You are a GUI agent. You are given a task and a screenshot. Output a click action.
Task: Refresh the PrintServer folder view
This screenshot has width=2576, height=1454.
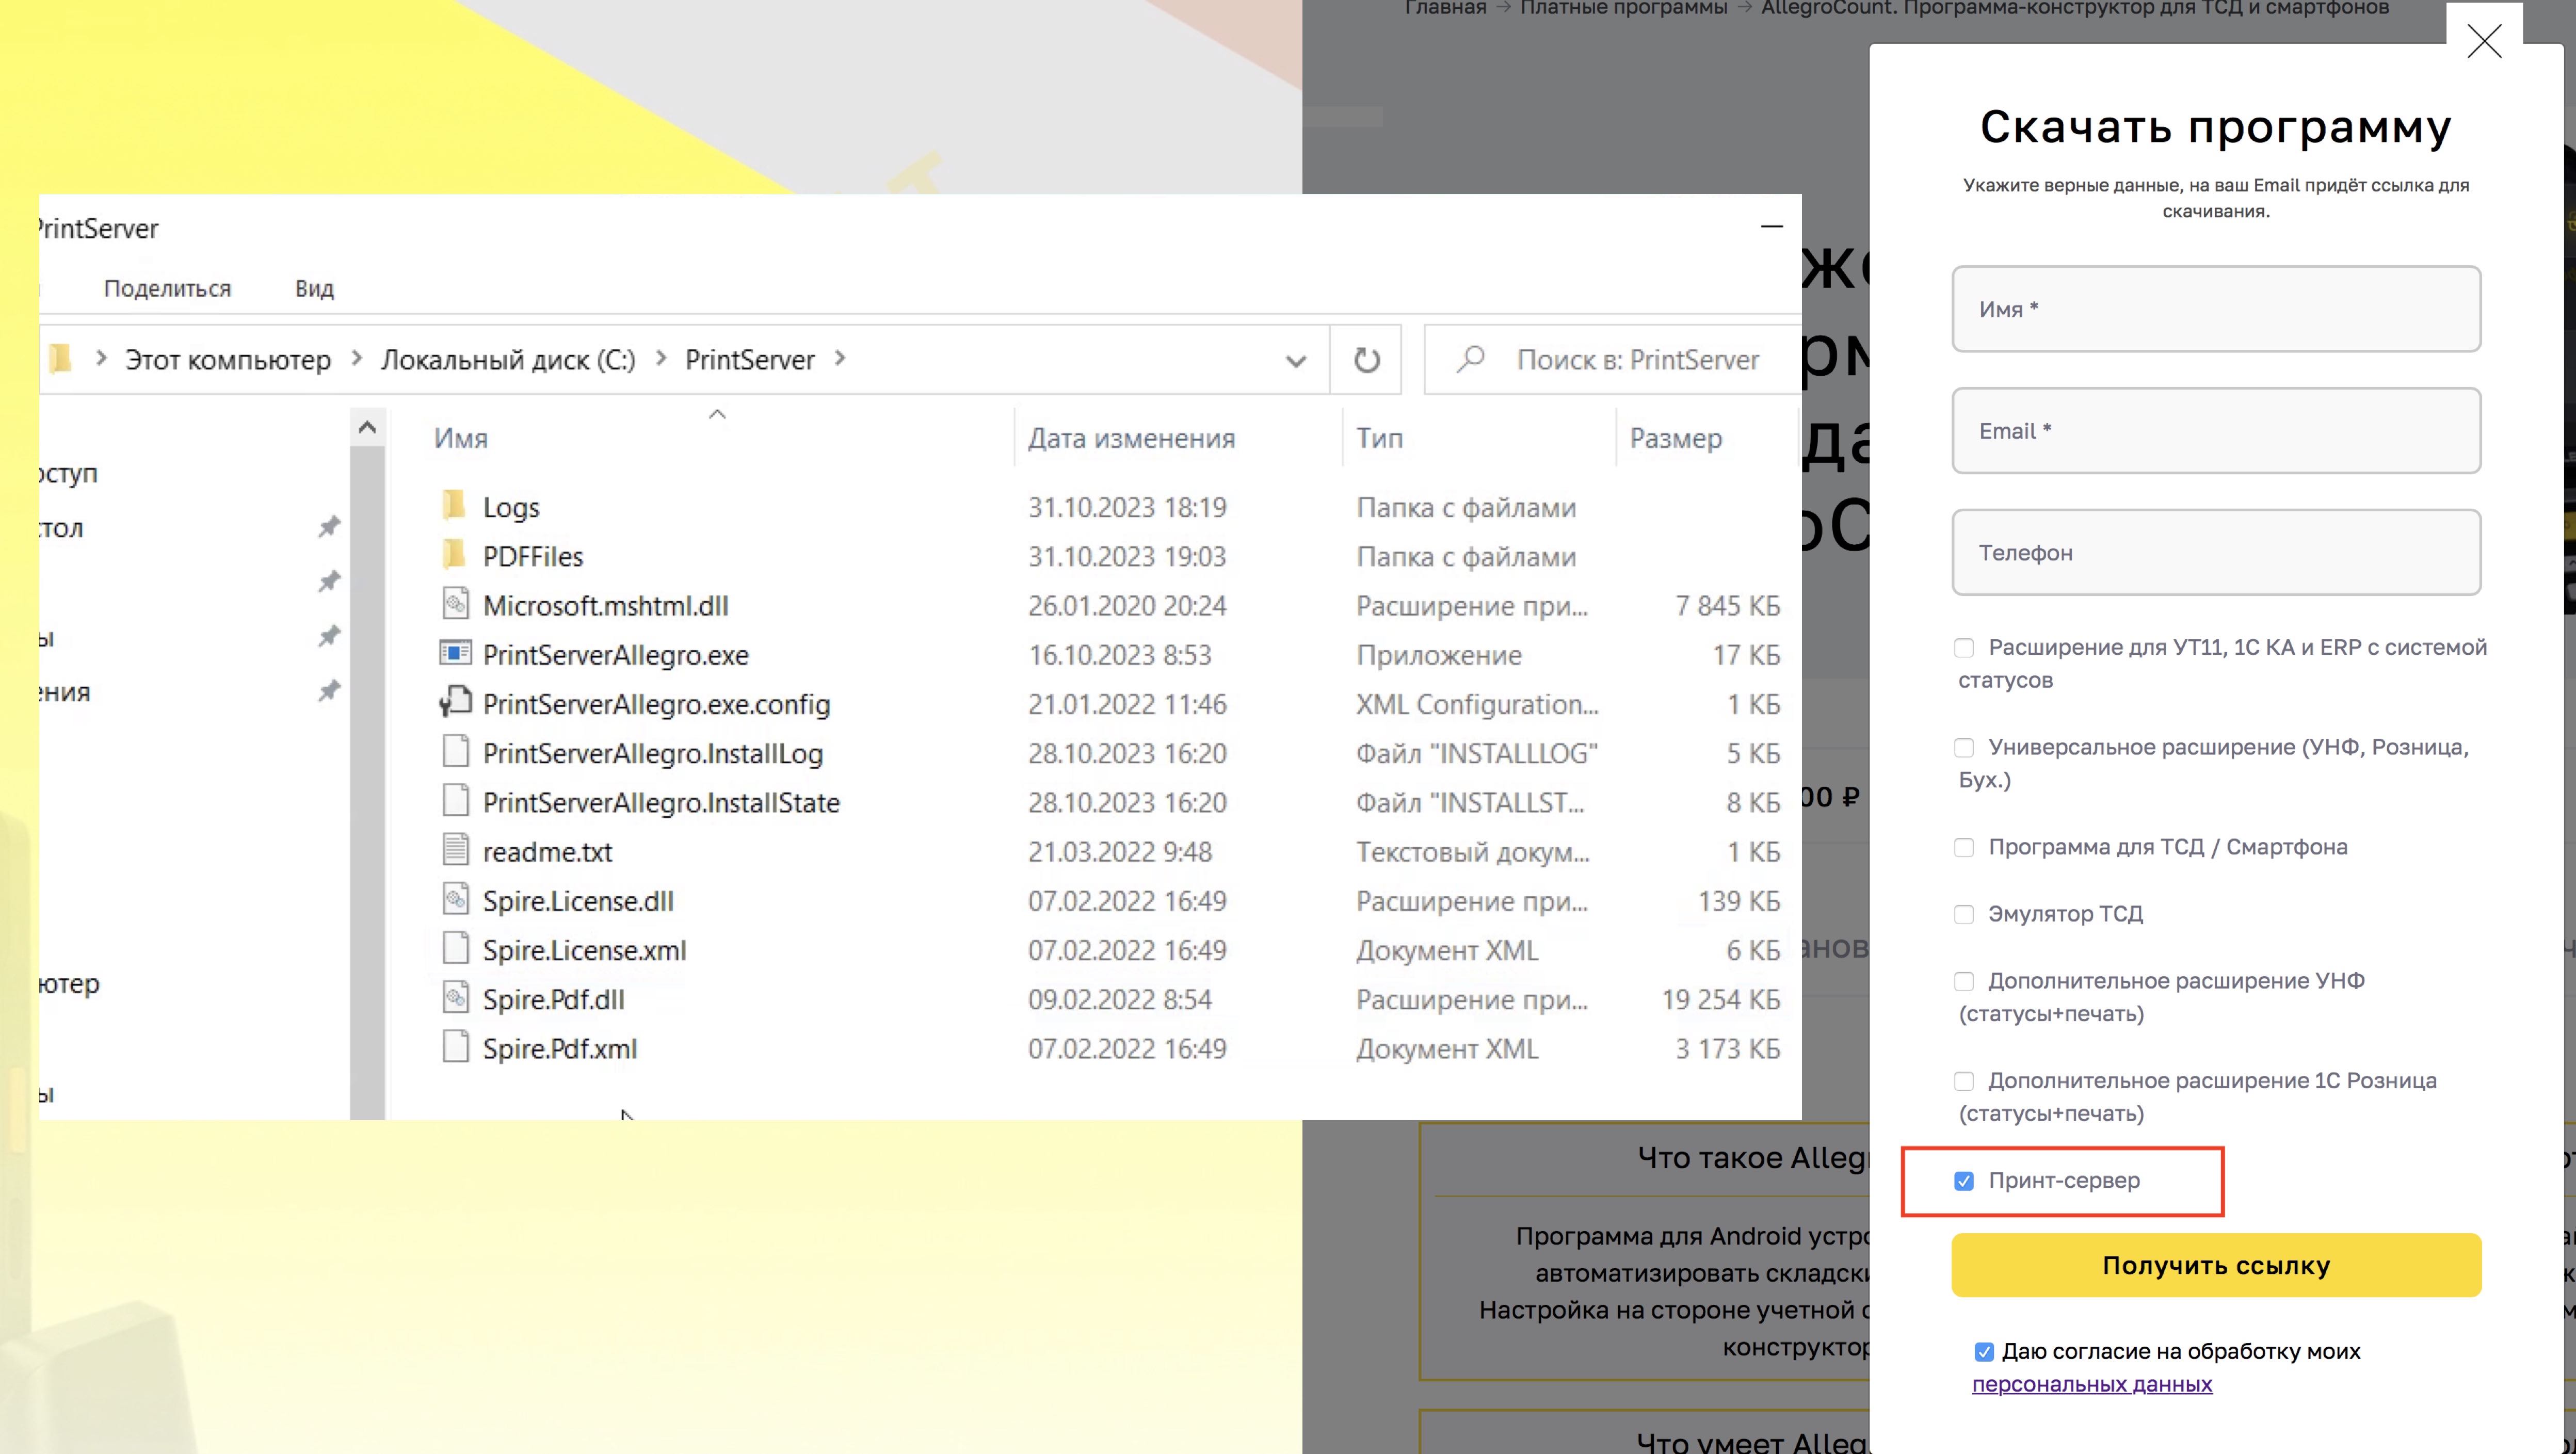1366,360
